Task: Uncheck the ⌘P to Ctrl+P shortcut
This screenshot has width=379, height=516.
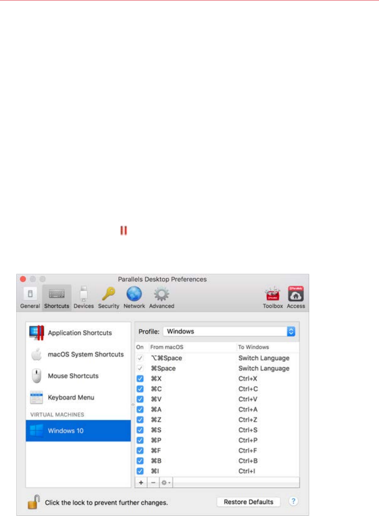Action: 140,440
